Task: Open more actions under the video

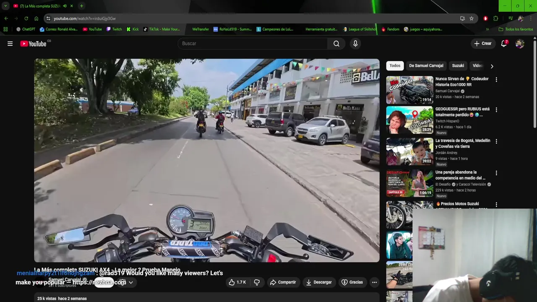Action: point(374,282)
